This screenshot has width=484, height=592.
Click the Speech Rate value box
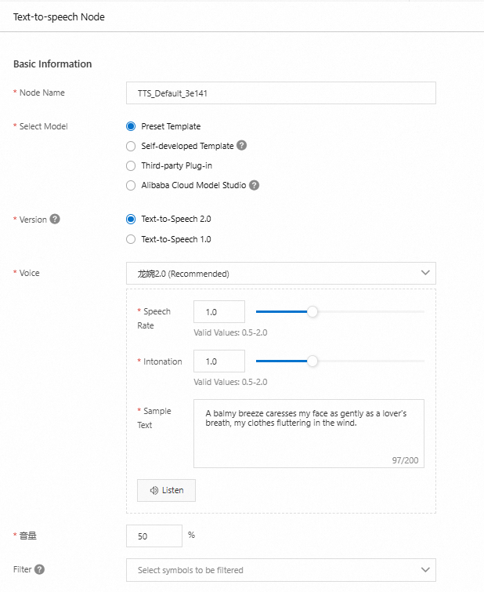click(219, 312)
